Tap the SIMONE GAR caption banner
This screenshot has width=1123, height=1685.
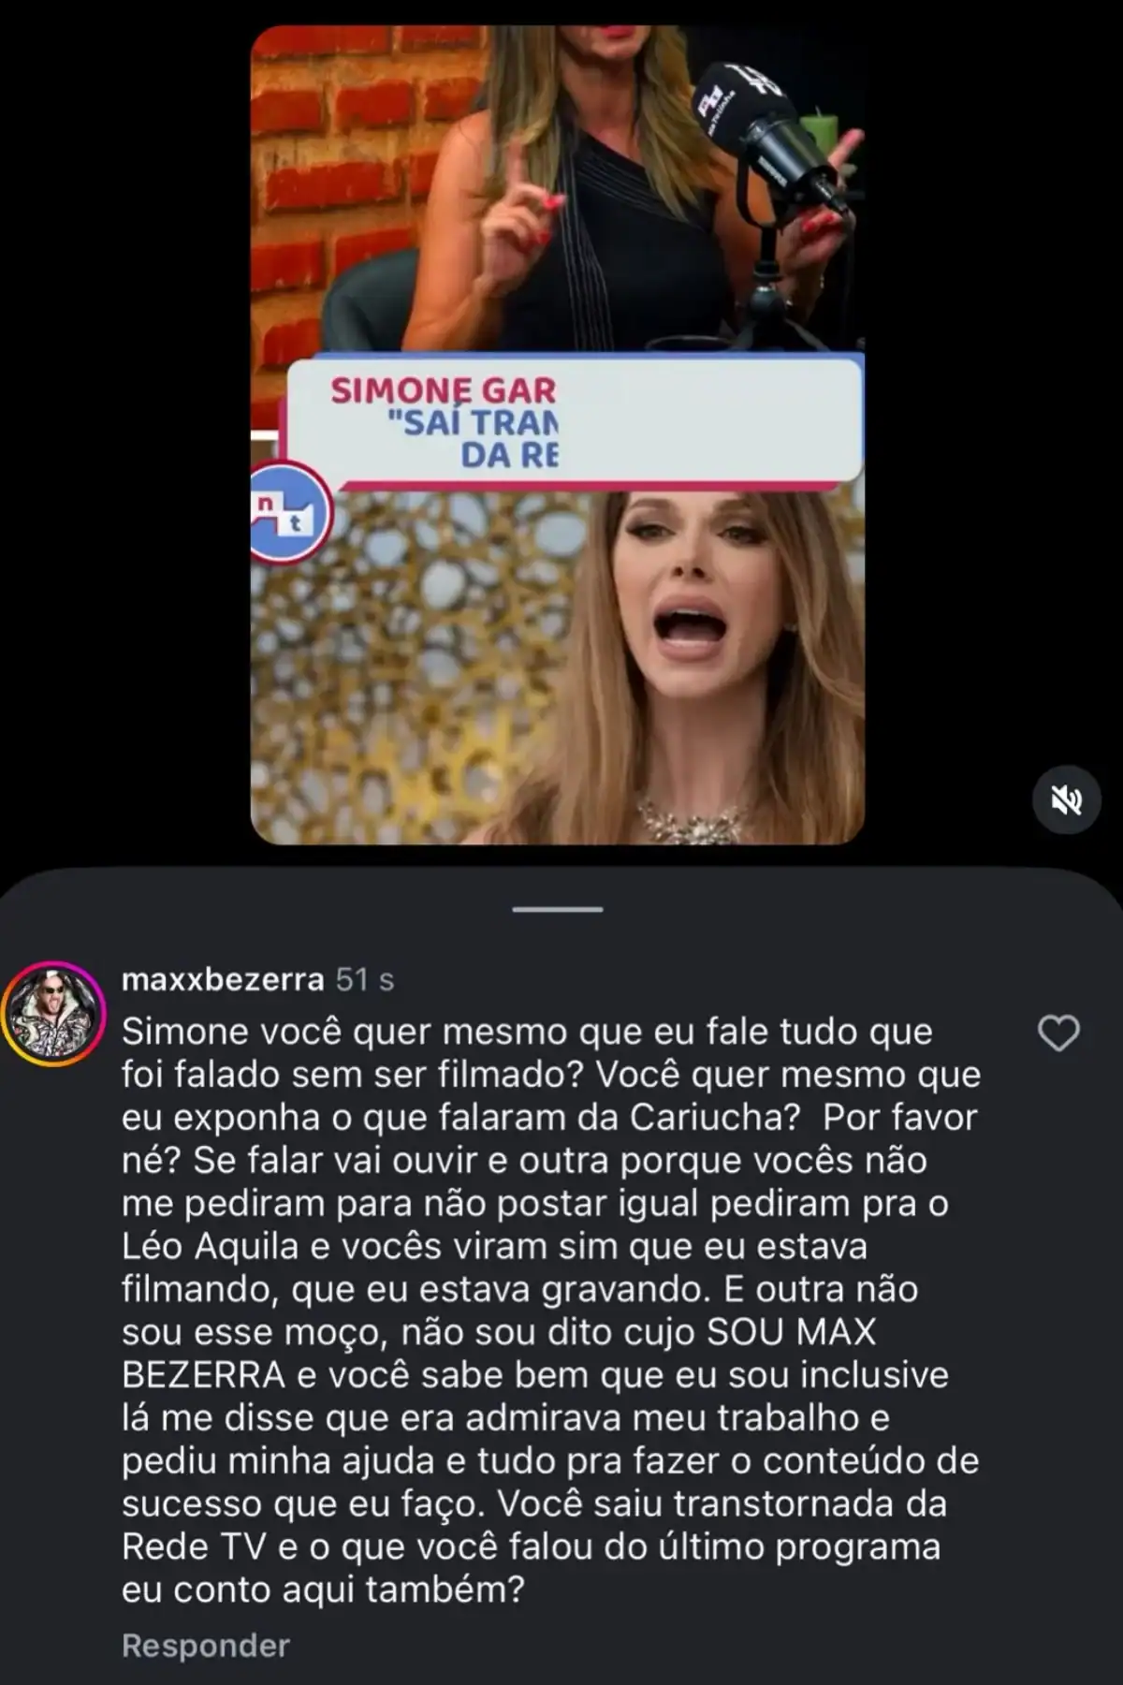(573, 422)
